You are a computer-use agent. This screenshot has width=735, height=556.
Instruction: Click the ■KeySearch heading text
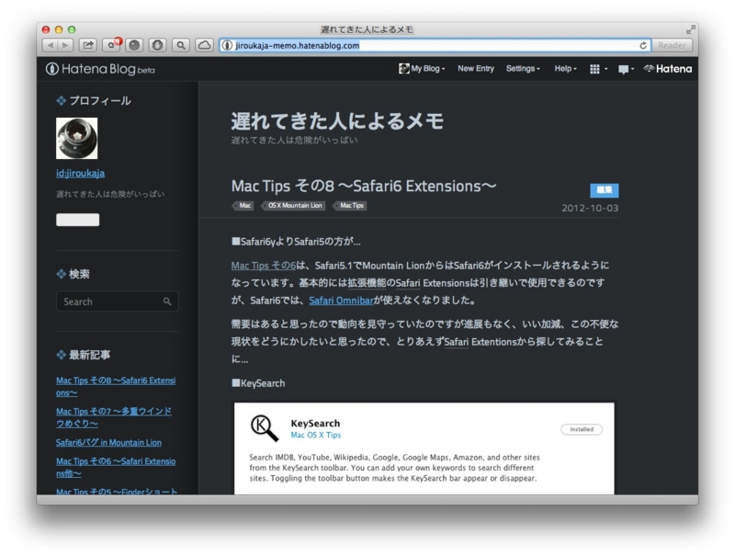pos(258,383)
